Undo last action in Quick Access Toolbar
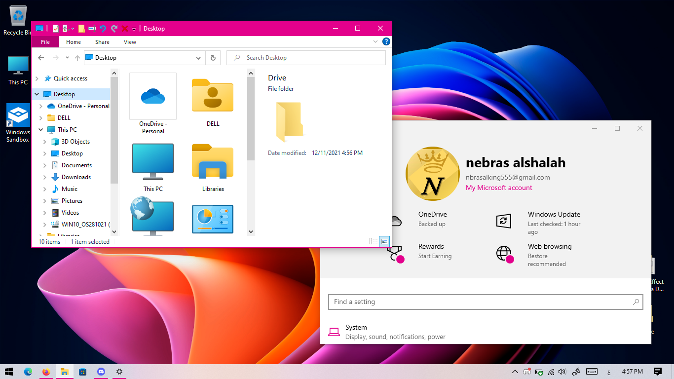 (103, 28)
